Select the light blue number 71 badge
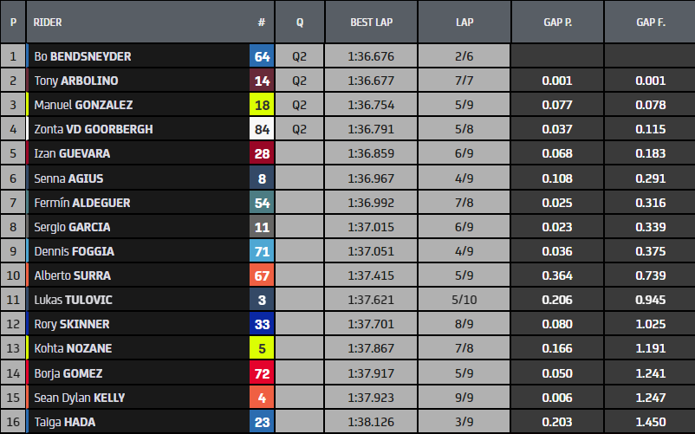The width and height of the screenshot is (695, 434). click(262, 251)
